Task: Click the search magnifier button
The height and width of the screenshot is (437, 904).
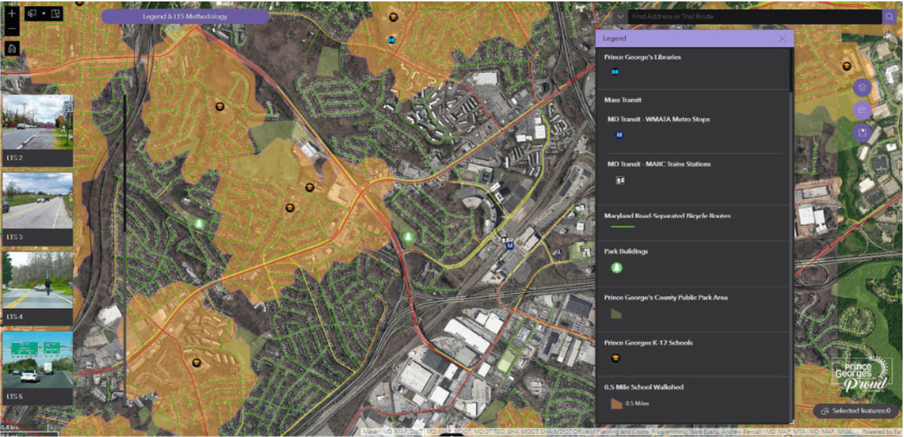Action: pyautogui.click(x=889, y=17)
